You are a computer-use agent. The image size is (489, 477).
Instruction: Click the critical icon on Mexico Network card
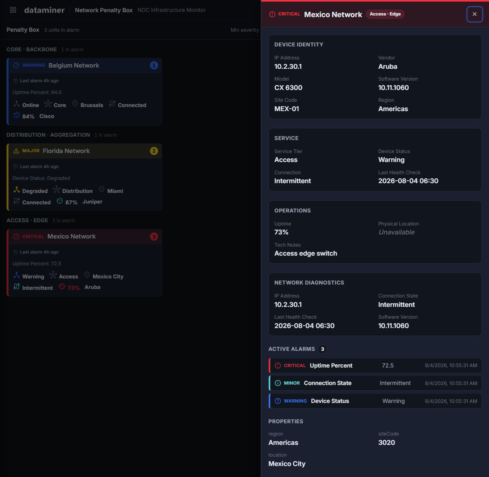16,236
